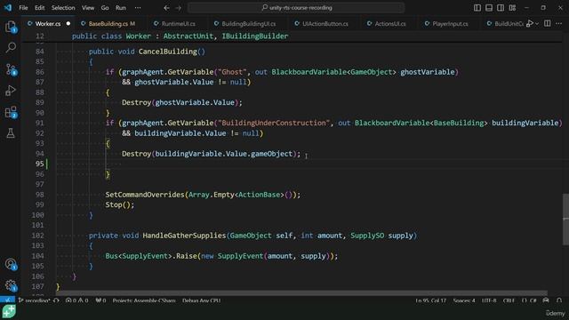
Task: Open the Edit menu
Action: tap(39, 8)
